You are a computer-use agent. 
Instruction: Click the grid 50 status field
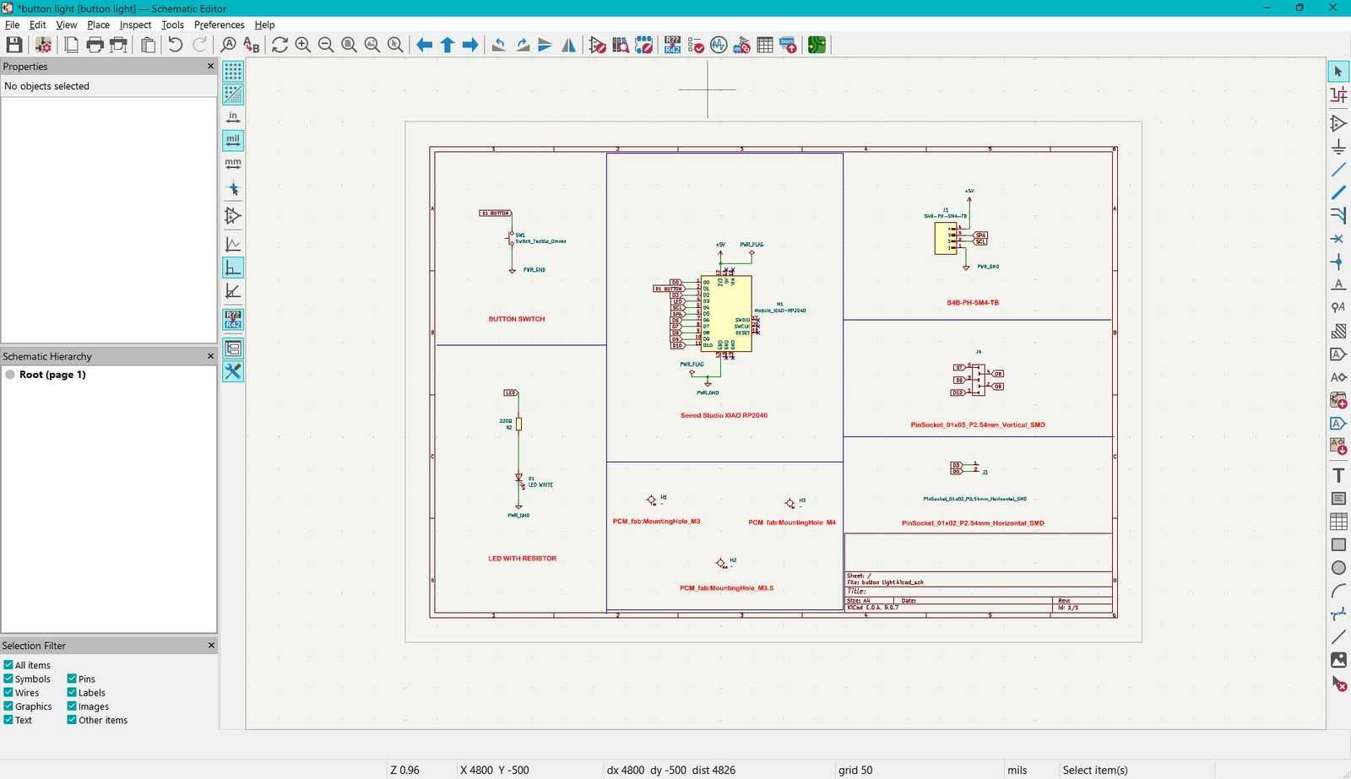click(855, 770)
